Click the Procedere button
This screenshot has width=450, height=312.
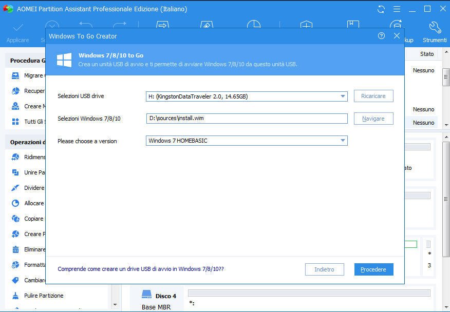(x=373, y=269)
